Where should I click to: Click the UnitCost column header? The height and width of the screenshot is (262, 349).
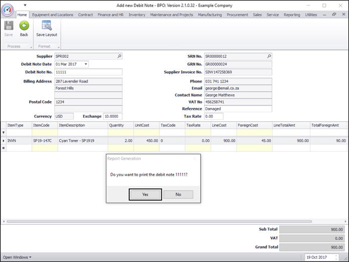[146, 125]
